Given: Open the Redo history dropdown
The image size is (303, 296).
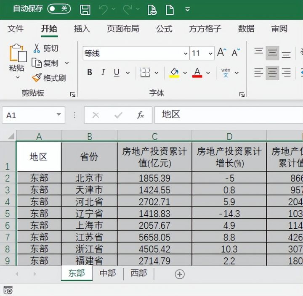Looking at the screenshot, I should (138, 9).
